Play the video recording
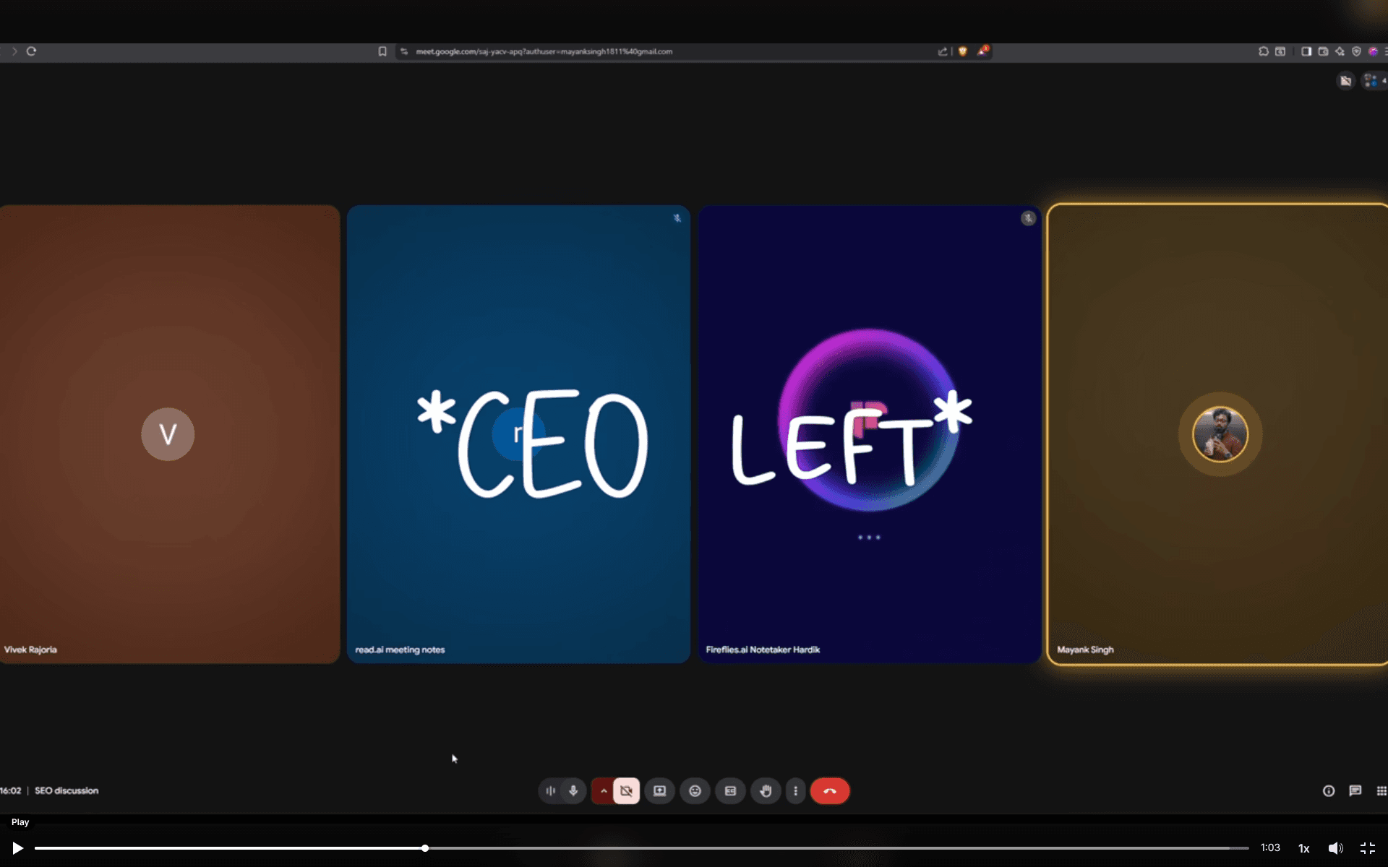The height and width of the screenshot is (867, 1388). tap(18, 848)
